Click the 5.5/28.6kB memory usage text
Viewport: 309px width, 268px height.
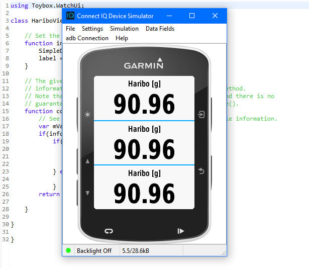click(x=136, y=251)
